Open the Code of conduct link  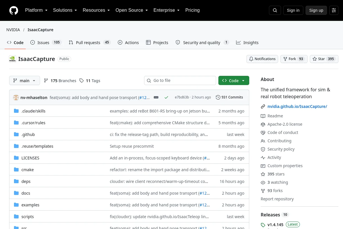(280, 133)
